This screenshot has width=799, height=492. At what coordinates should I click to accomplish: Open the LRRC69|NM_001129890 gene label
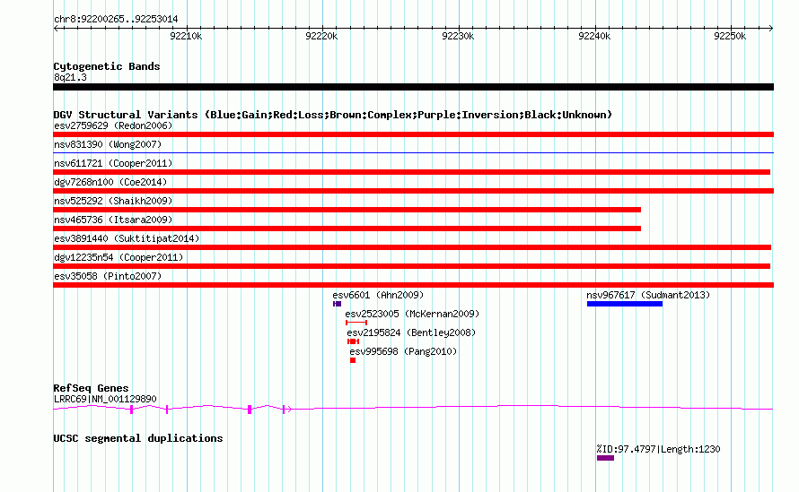105,399
